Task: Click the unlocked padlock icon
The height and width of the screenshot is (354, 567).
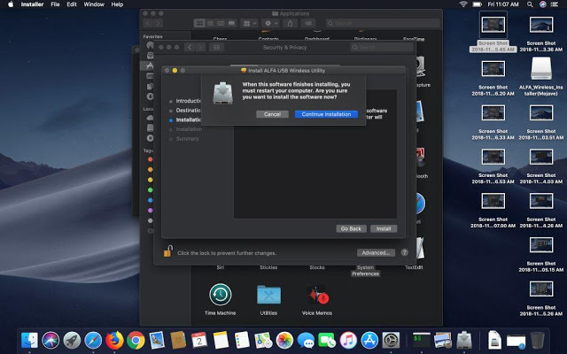Action: (x=167, y=253)
